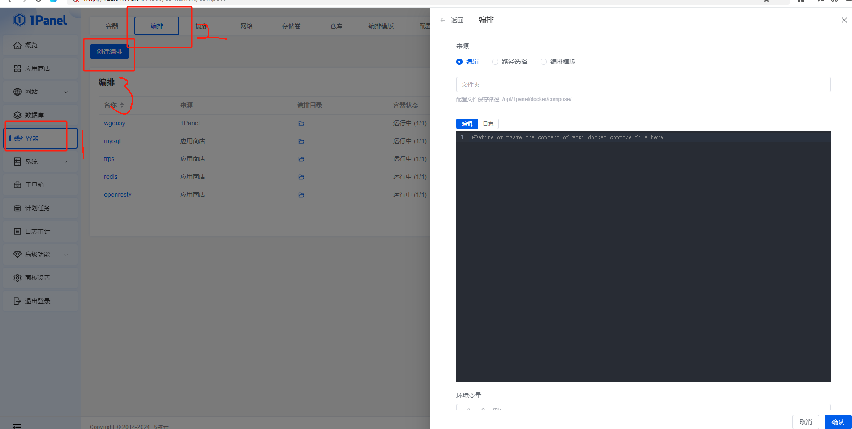Screen dimensions: 852x429
Task: Open the frps compose link
Action: coord(109,159)
